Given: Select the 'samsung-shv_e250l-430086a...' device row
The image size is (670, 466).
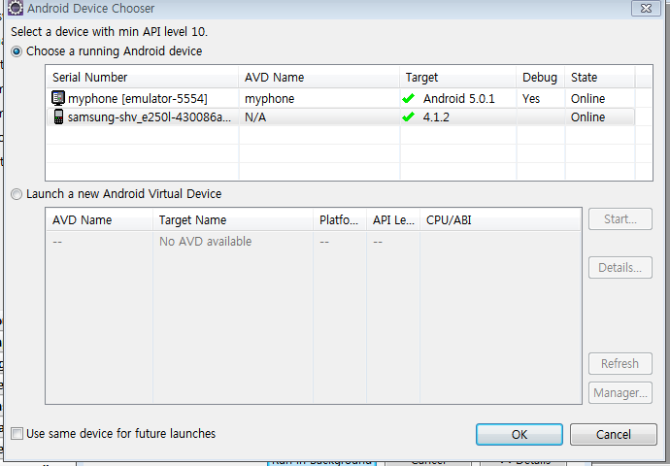Looking at the screenshot, I should [x=340, y=117].
